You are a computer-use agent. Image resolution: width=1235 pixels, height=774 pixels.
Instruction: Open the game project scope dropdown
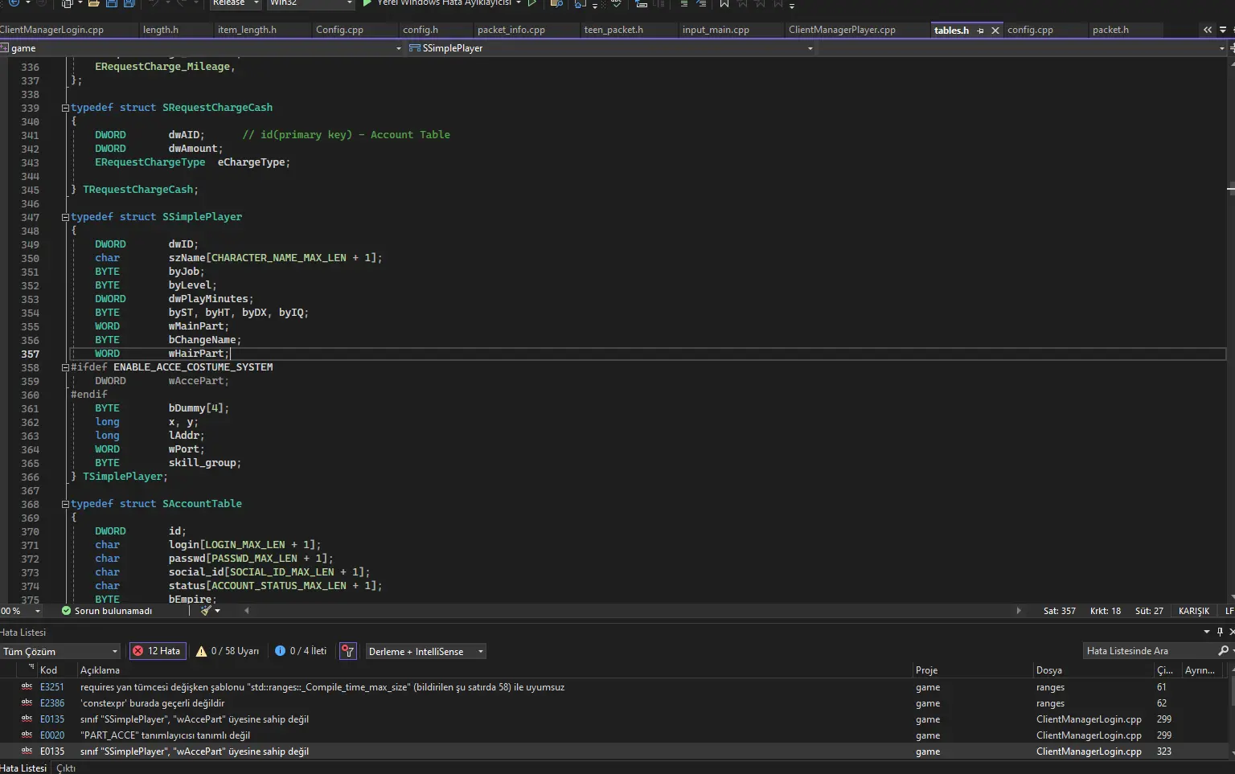pyautogui.click(x=201, y=48)
